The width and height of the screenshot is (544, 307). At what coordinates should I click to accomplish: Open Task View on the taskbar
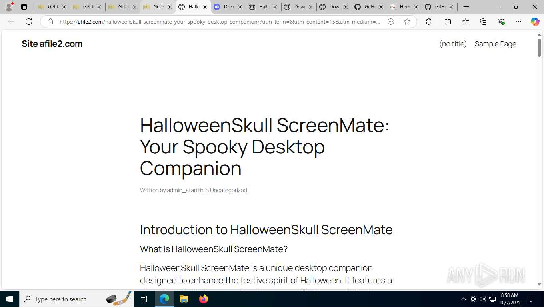click(144, 299)
